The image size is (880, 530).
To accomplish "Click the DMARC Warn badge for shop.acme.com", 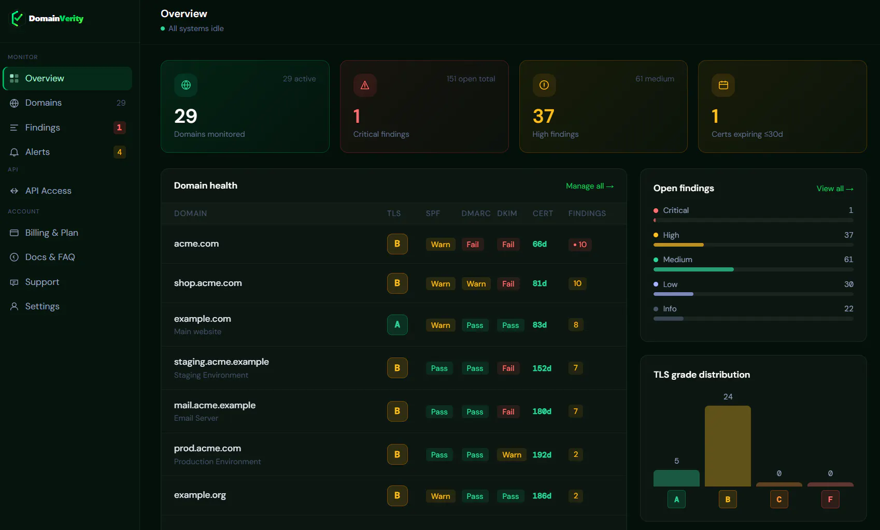I will pyautogui.click(x=476, y=284).
